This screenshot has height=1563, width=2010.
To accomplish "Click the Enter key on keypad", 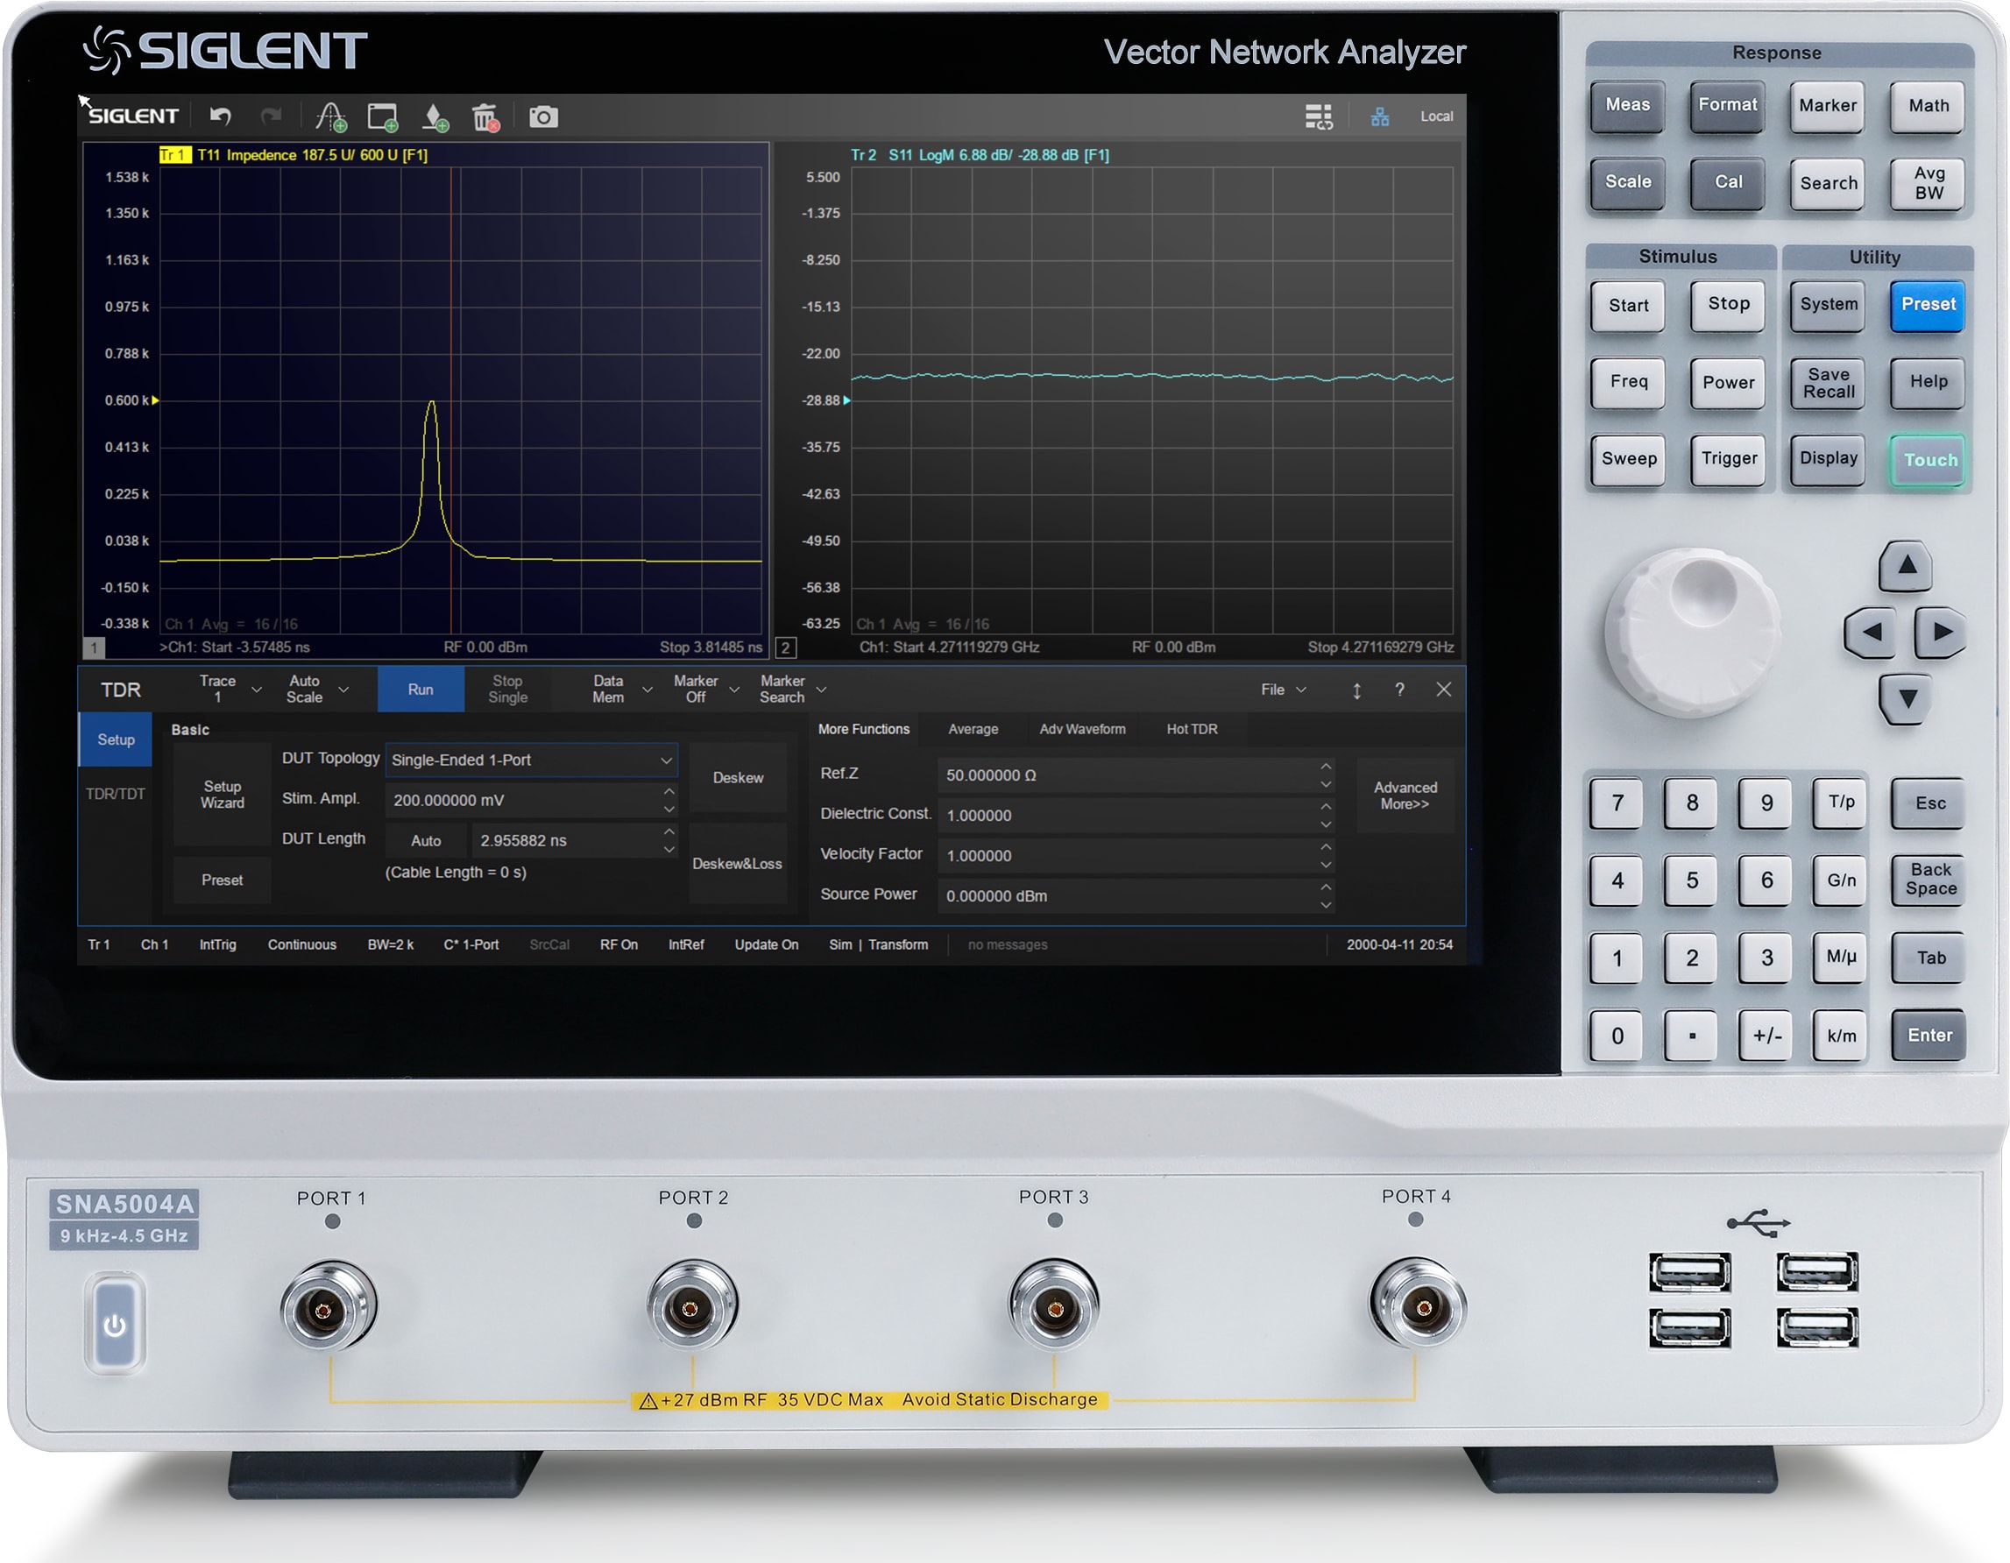I will 1929,1036.
